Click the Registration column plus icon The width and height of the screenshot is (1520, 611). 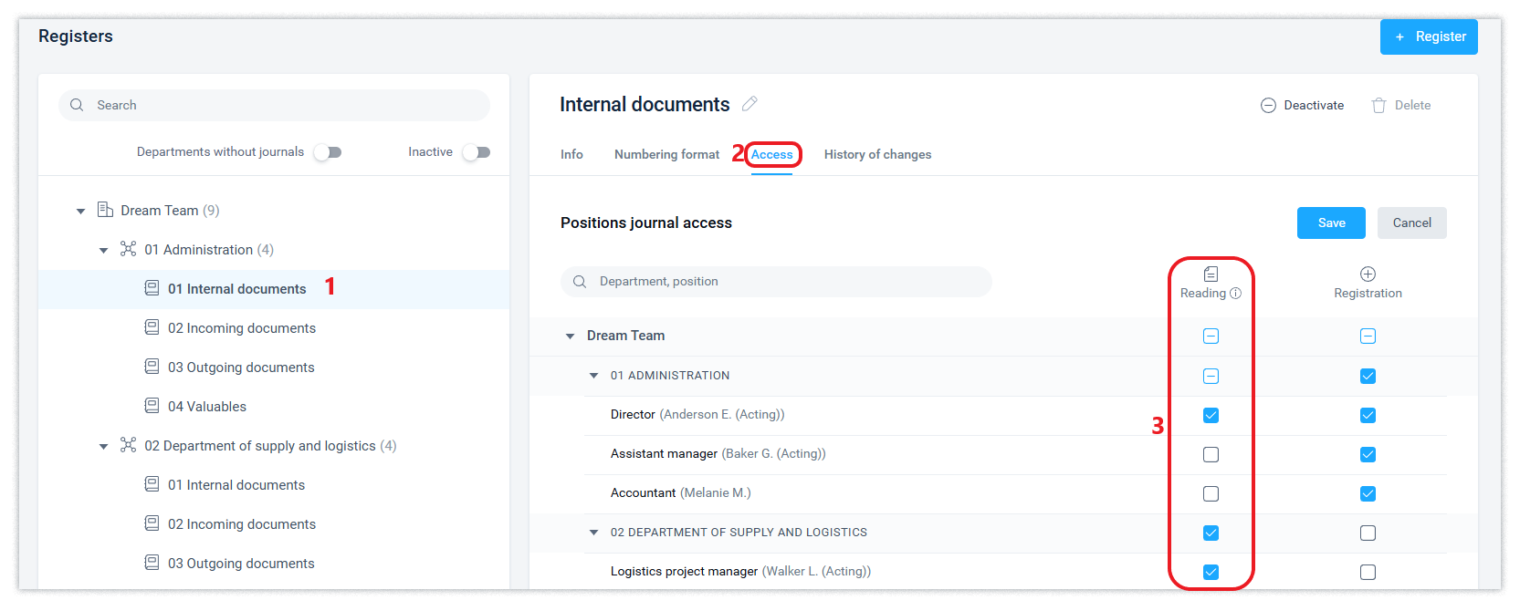[1368, 274]
